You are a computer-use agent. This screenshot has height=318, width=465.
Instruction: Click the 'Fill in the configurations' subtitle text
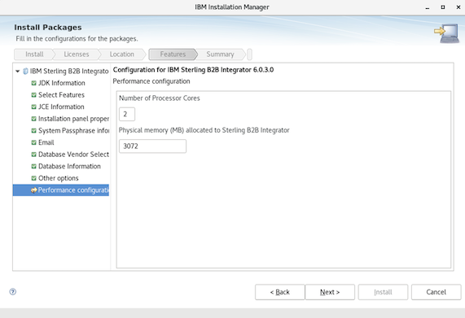[77, 39]
